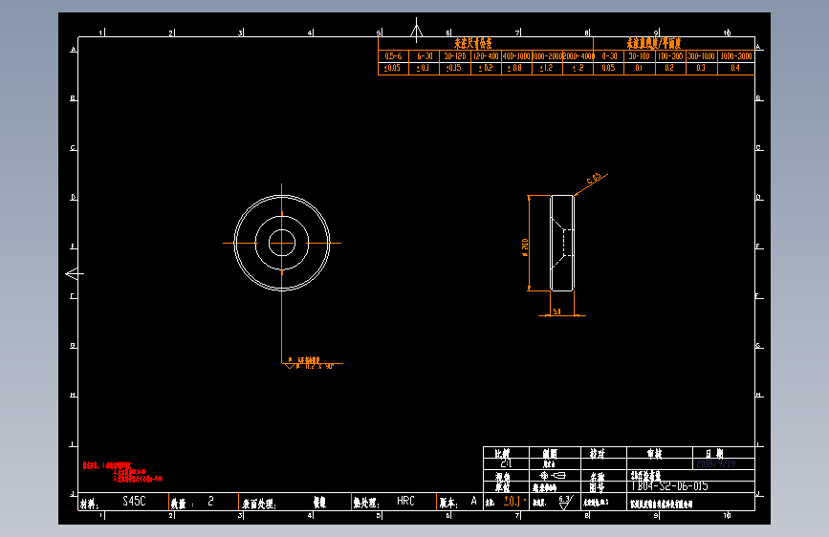Select the "±0.2" tolerance cell

486,68
